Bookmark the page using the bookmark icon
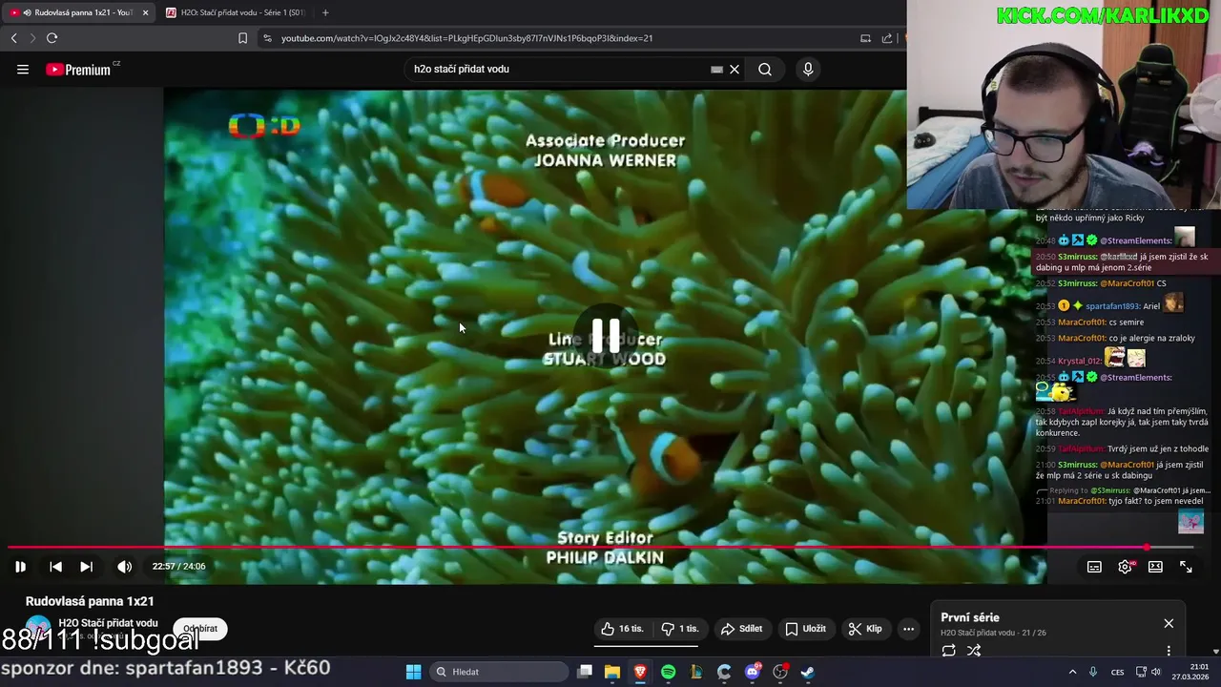The width and height of the screenshot is (1221, 687). pos(242,38)
